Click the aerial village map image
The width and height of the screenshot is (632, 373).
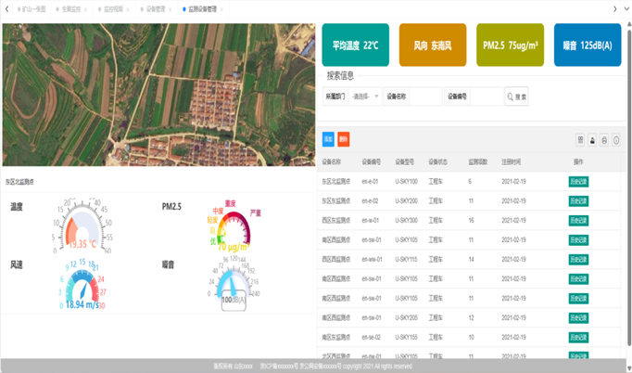pos(158,93)
